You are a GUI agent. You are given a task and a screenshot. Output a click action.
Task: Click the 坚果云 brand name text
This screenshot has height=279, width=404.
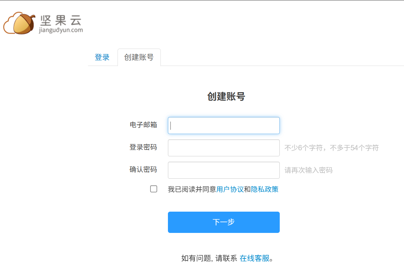click(61, 20)
